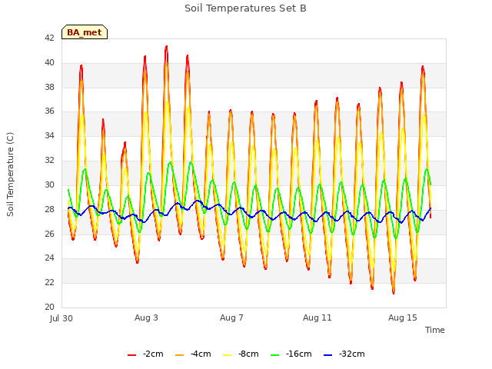
Task: Click the 40 y-axis tick label
Action: pyautogui.click(x=49, y=62)
